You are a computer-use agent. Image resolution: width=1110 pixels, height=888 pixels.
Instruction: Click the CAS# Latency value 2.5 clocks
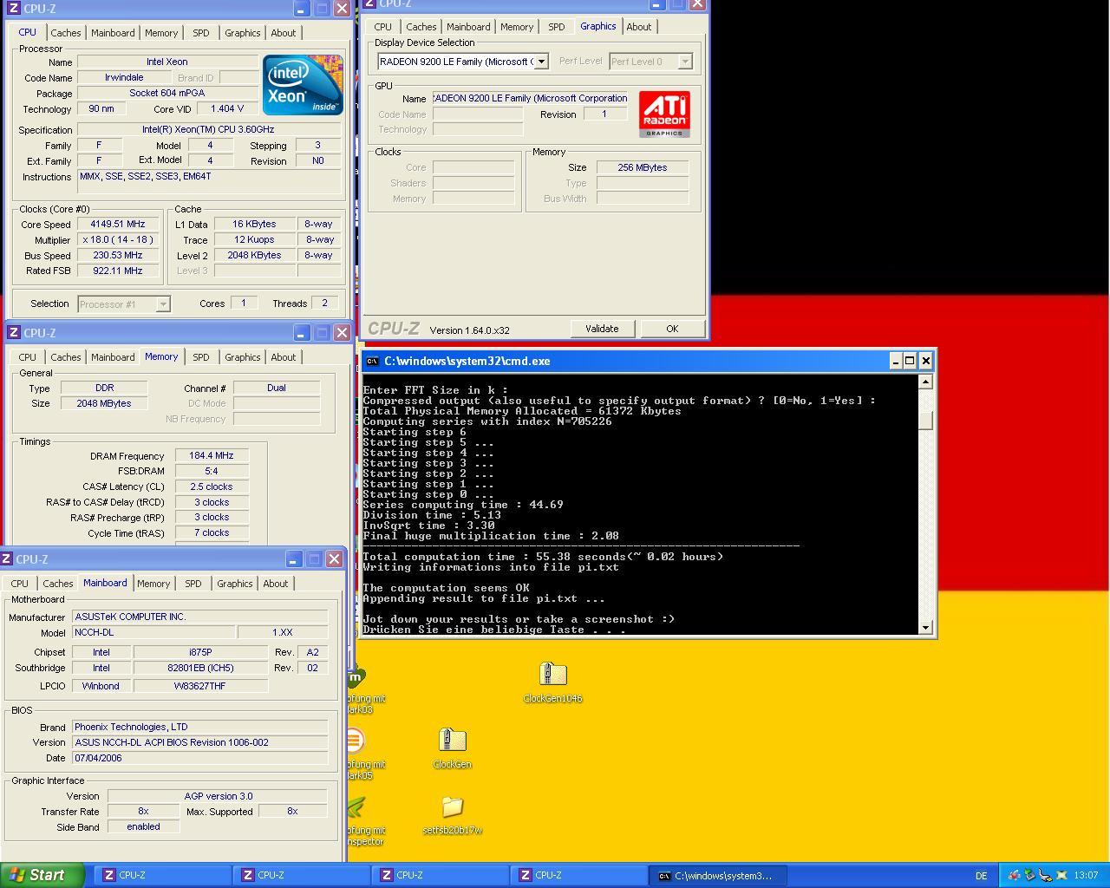(x=212, y=486)
